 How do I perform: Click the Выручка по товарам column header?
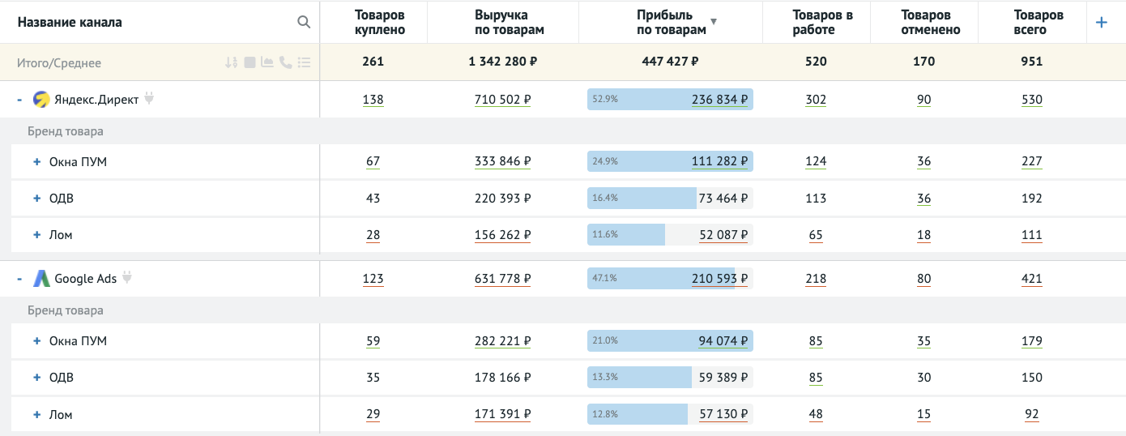click(x=502, y=22)
